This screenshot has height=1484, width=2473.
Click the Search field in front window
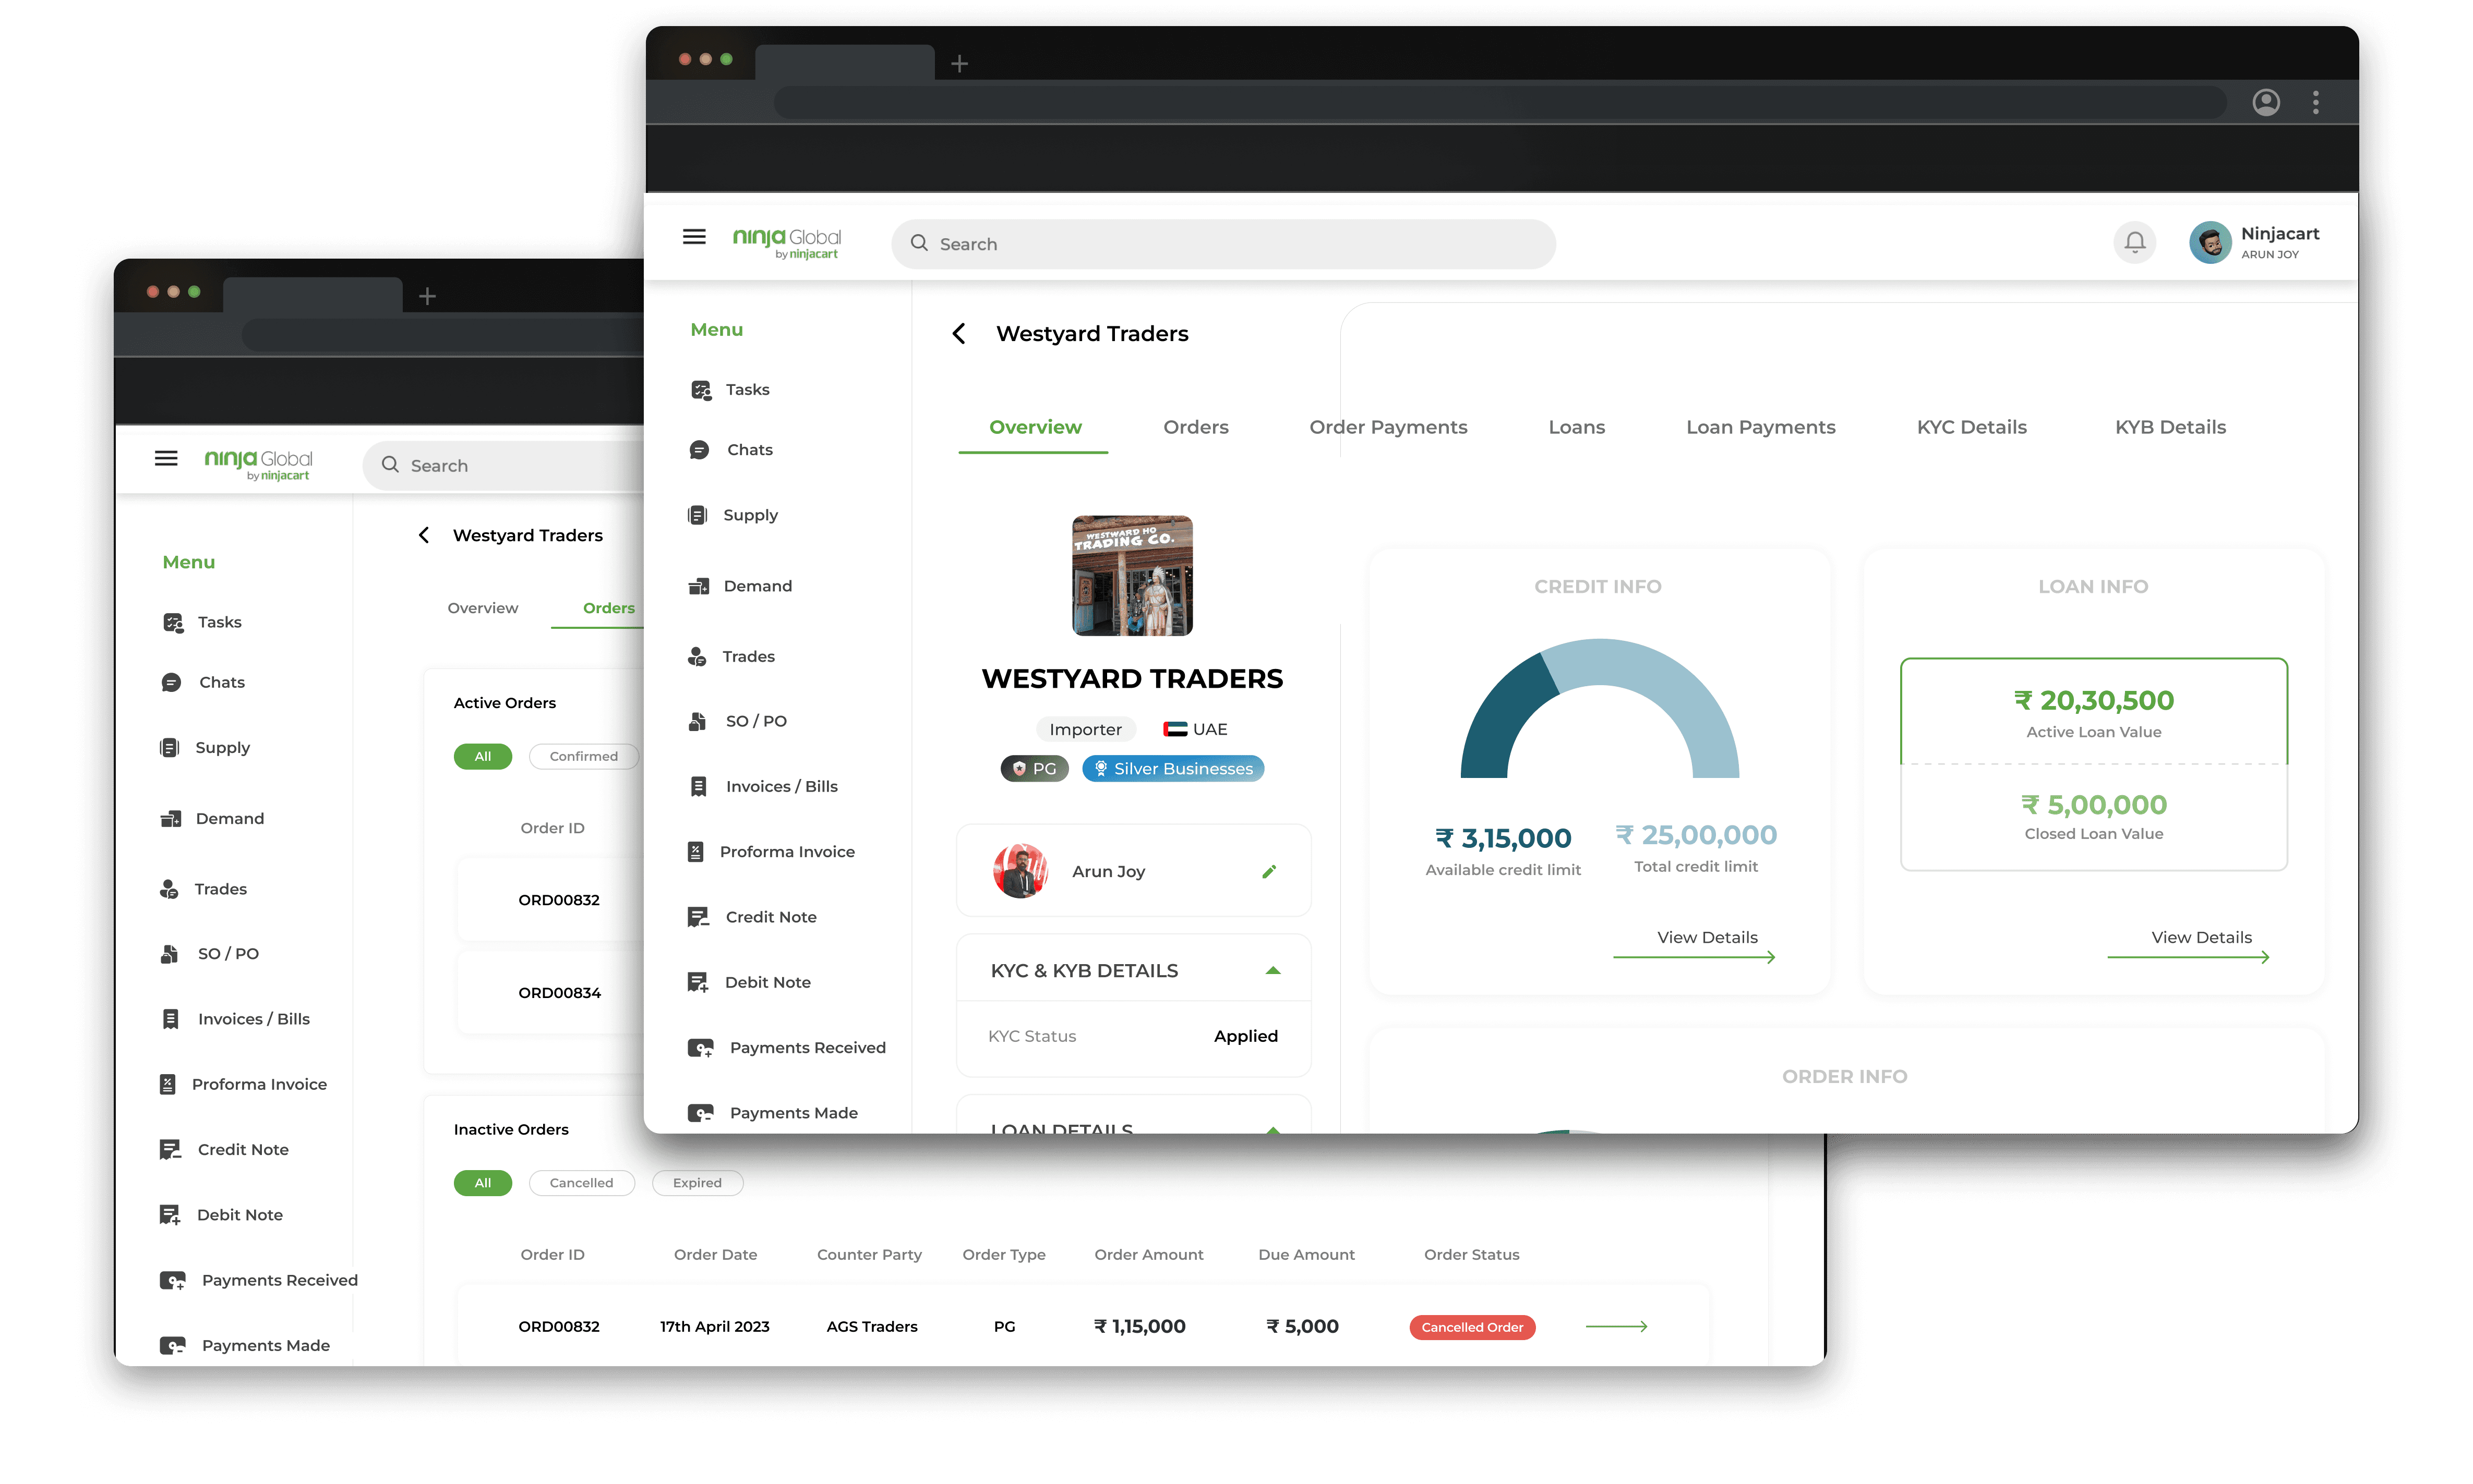1222,244
